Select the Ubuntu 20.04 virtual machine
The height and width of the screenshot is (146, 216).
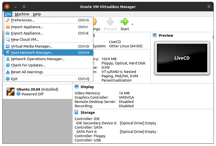point(37,92)
